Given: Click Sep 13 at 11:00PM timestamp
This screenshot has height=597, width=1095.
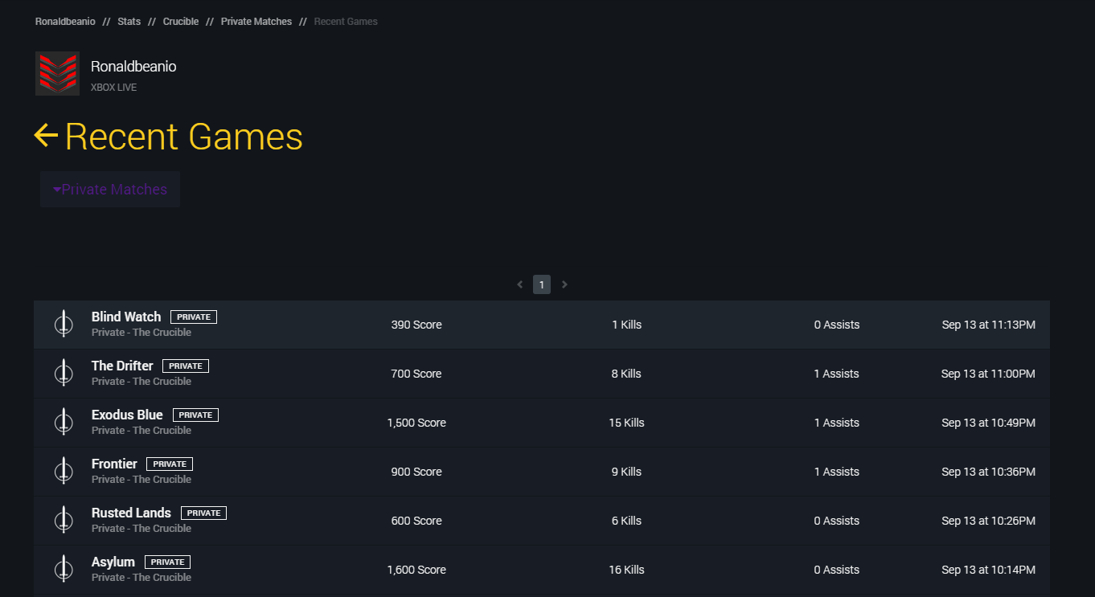Looking at the screenshot, I should pos(989,374).
